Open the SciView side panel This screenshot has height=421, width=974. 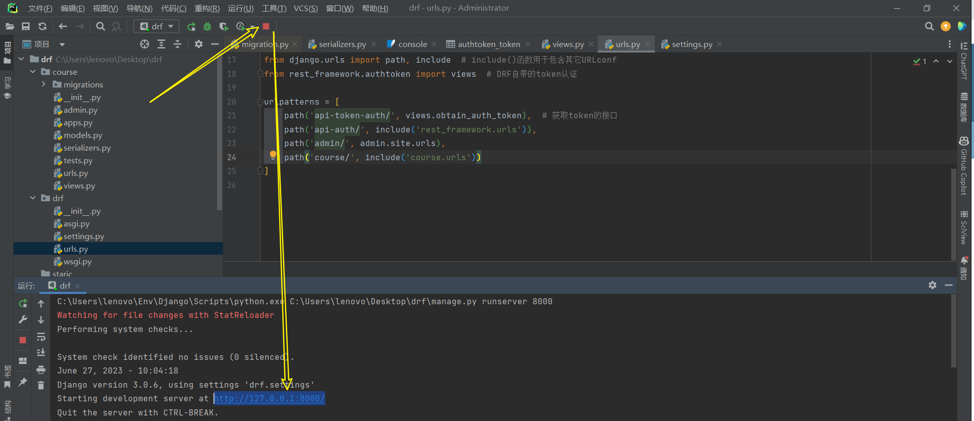pyautogui.click(x=964, y=227)
